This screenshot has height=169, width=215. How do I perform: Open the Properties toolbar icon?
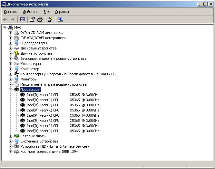point(33,19)
